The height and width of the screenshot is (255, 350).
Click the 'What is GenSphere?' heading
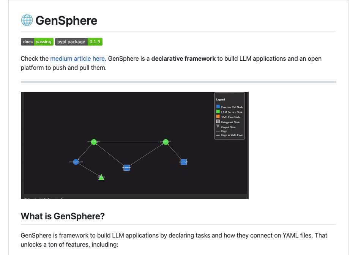tap(63, 216)
